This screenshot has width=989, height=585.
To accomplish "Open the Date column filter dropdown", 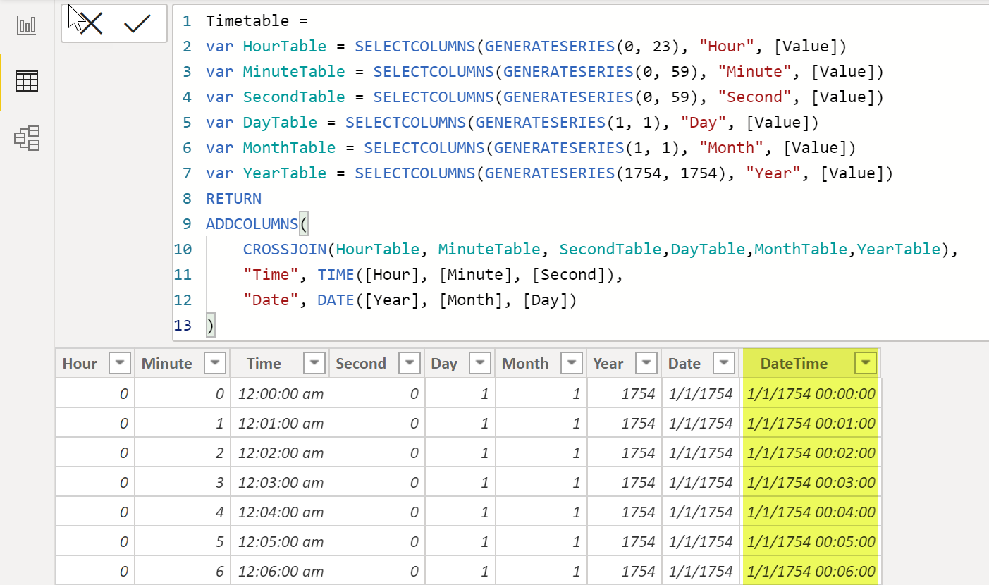I will click(x=723, y=364).
